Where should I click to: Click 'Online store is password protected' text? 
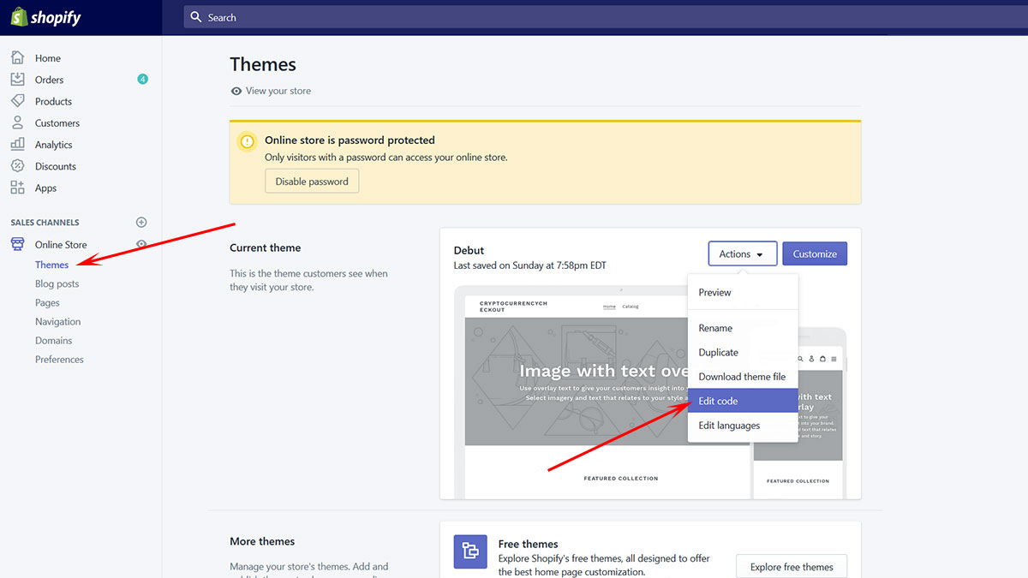coord(350,140)
